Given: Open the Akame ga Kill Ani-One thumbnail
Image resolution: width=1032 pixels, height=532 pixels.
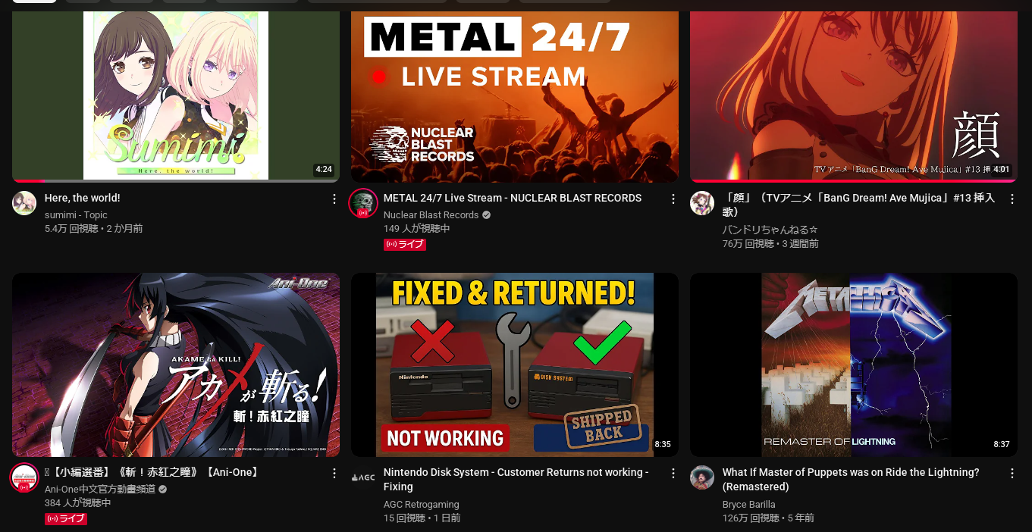Looking at the screenshot, I should (176, 365).
